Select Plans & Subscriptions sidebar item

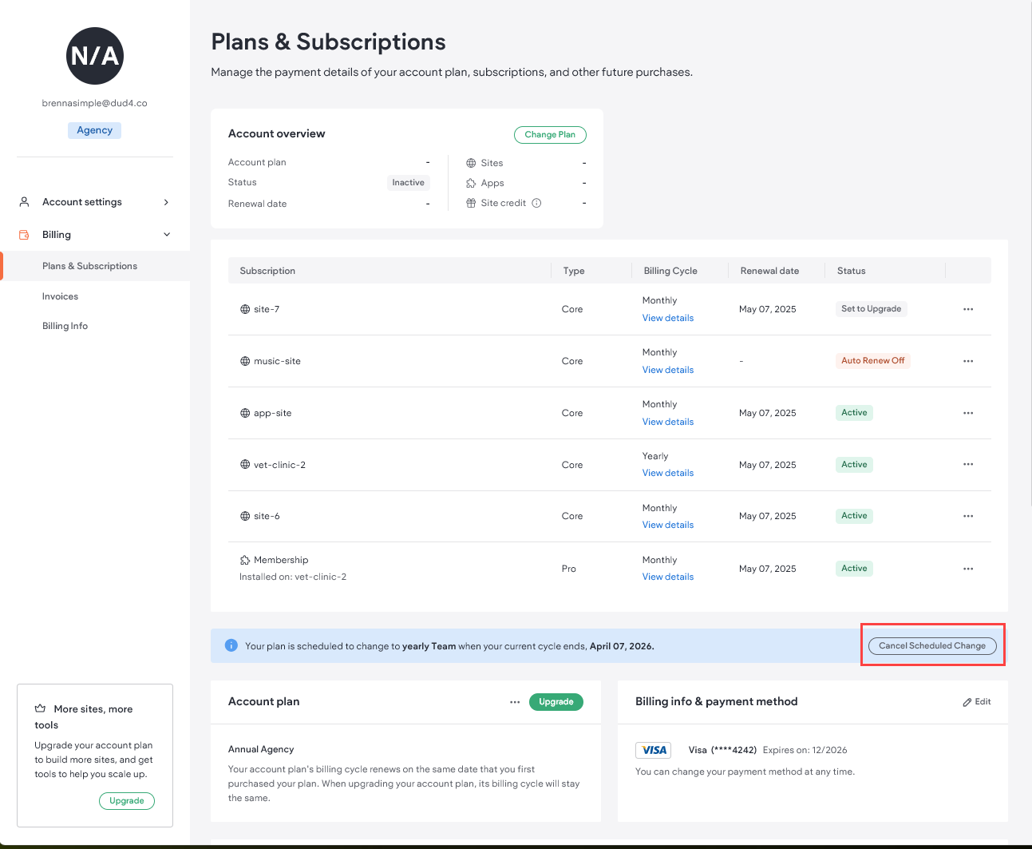click(x=89, y=266)
